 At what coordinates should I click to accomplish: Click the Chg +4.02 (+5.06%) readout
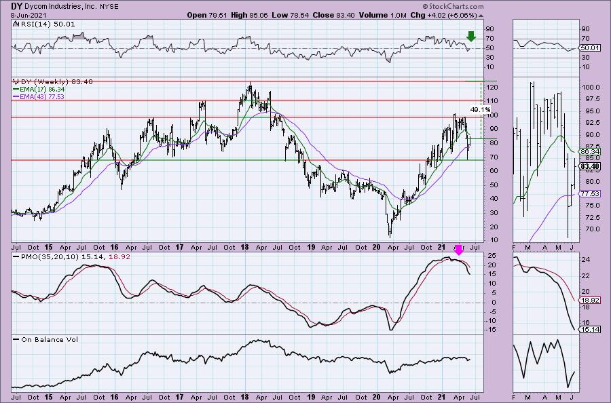point(444,15)
